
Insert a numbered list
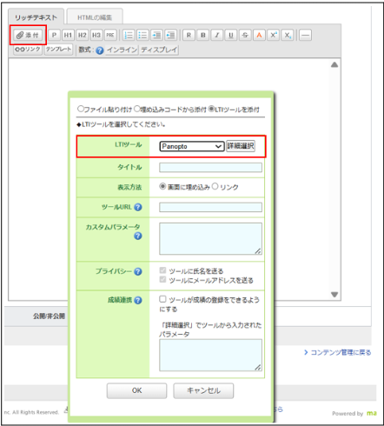(x=129, y=35)
